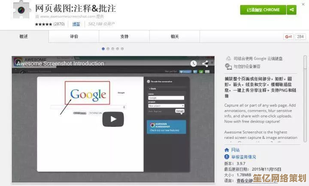This screenshot has width=309, height=186.
Task: Select the first carousel dot indicator
Action: tap(103, 49)
